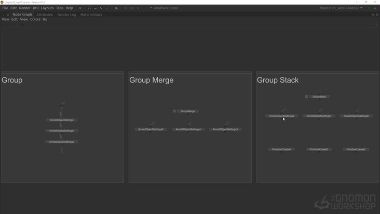Image resolution: width=380 pixels, height=214 pixels.
Task: Toggle the 3D update mode control
Action: [132, 8]
